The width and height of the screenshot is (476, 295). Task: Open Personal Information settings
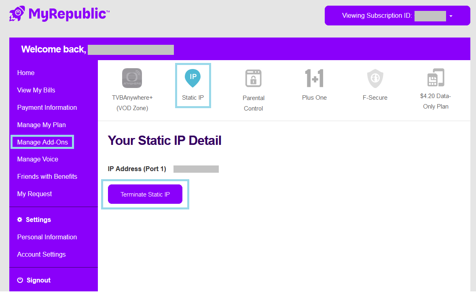pos(47,237)
